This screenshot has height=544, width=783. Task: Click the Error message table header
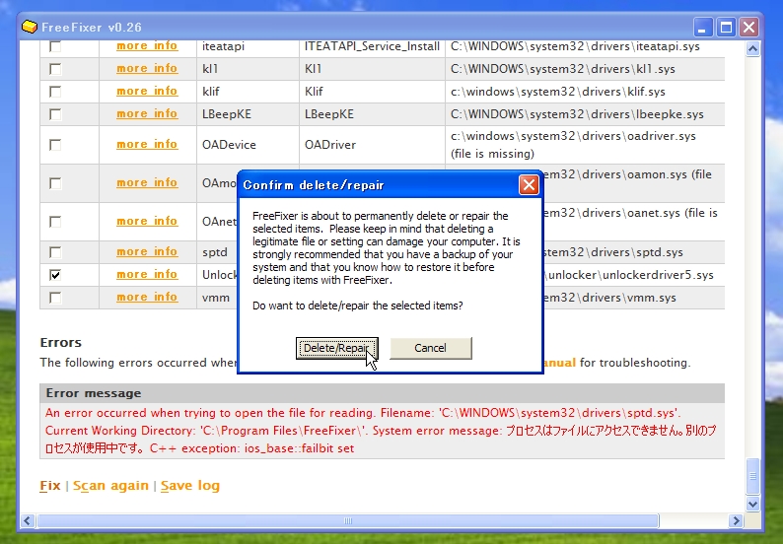[x=382, y=393]
